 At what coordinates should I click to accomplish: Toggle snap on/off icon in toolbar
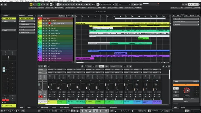click(98, 4)
